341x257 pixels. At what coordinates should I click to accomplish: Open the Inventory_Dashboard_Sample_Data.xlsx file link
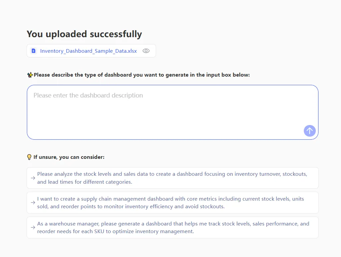coord(88,51)
